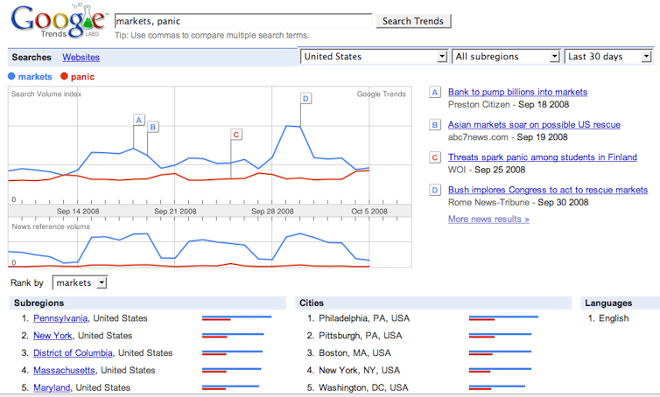The height and width of the screenshot is (397, 660).
Task: Click the Languages column header
Action: point(621,303)
